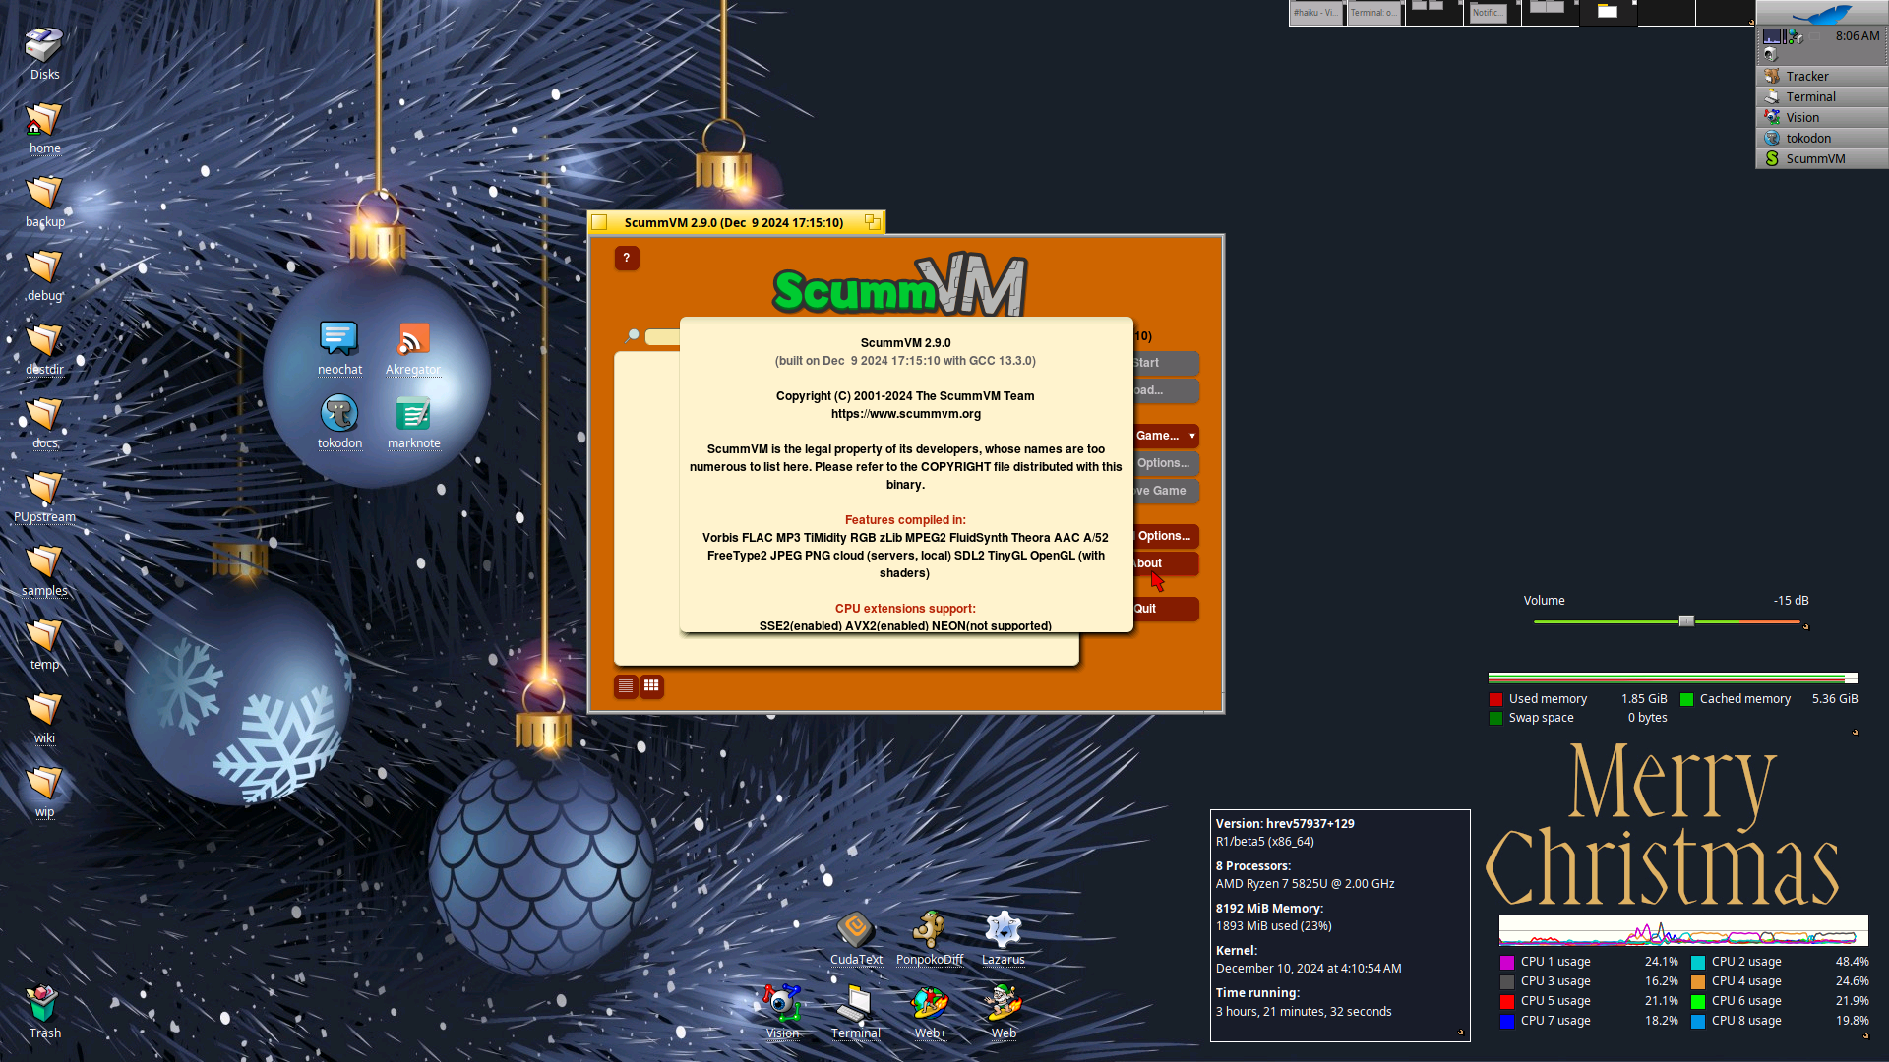This screenshot has width=1889, height=1062.
Task: Open the Global Options button in ScummVM
Action: (x=1166, y=536)
